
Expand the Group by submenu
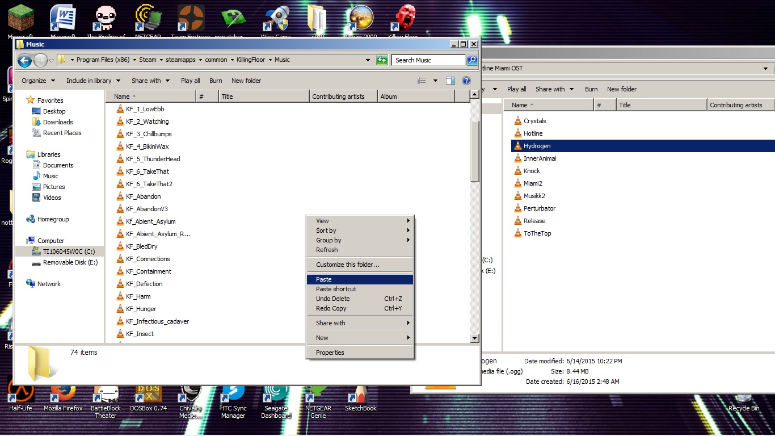(360, 240)
